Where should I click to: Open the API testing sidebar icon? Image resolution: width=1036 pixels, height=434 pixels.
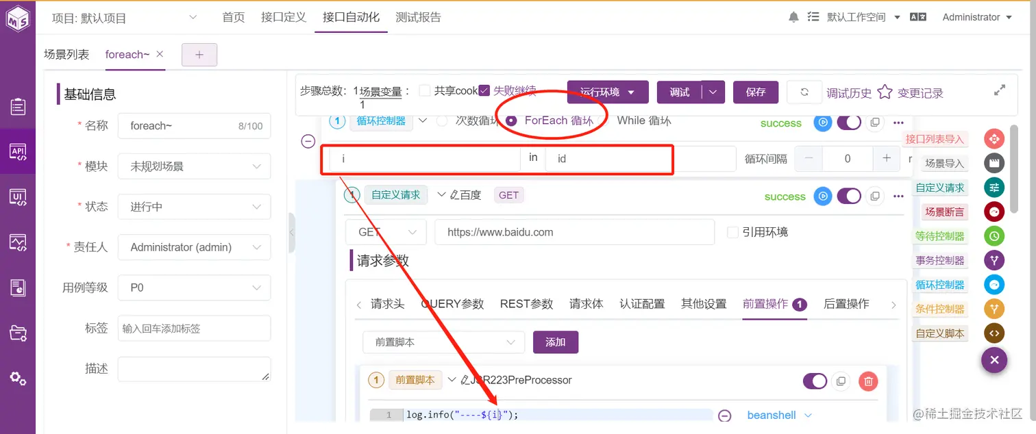point(18,152)
